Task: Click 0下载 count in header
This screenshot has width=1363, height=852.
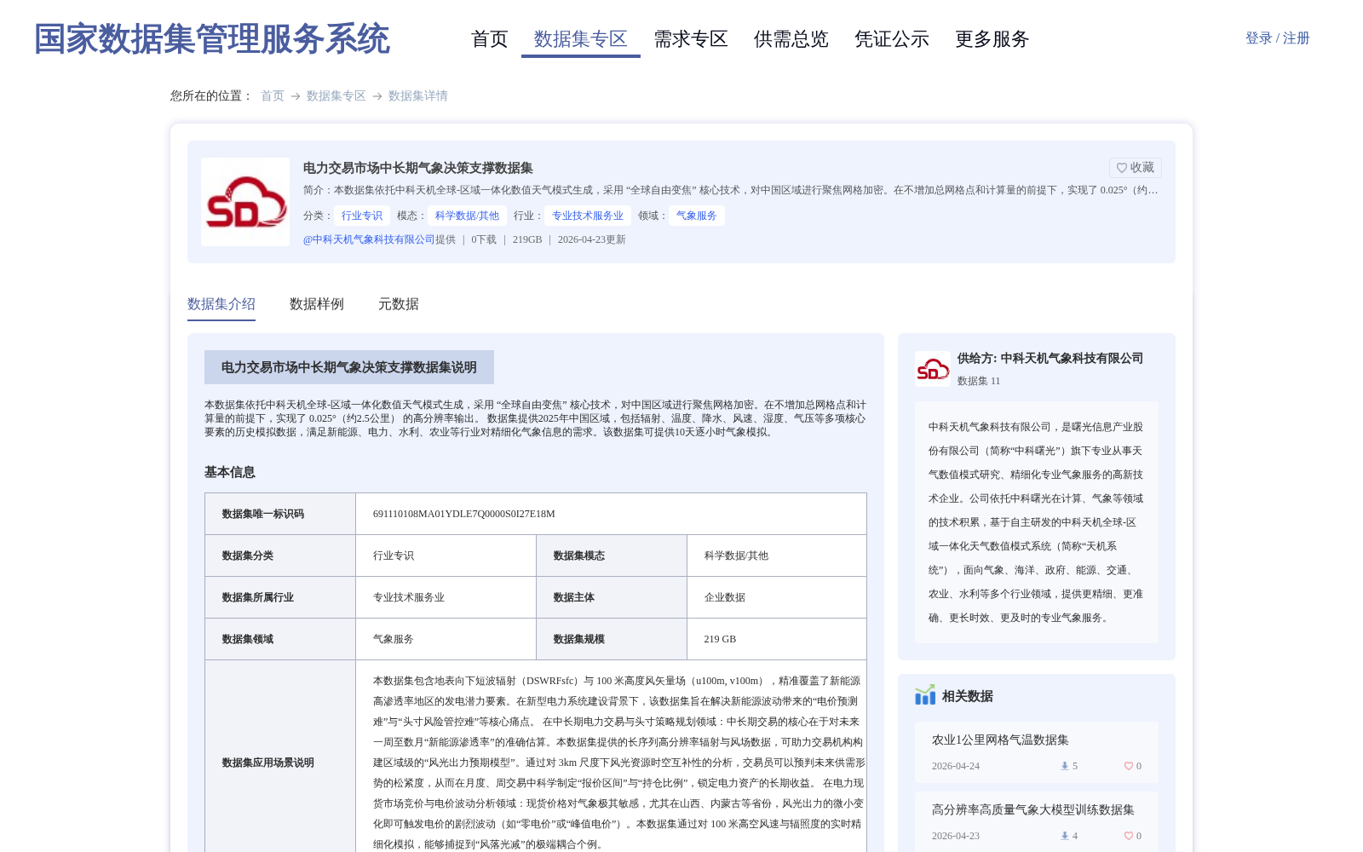Action: (x=484, y=239)
